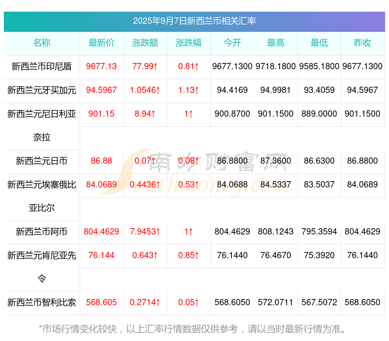
Task: Click the change percent 0.81↑
Action: [x=189, y=66]
